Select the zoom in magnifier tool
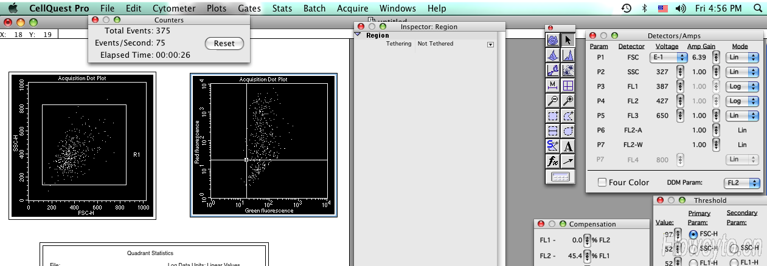The width and height of the screenshot is (767, 266). pos(568,101)
